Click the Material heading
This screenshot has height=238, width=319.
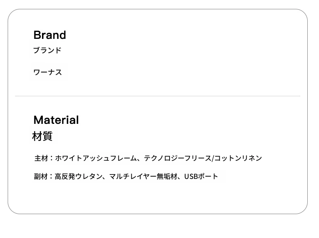[x=56, y=120]
